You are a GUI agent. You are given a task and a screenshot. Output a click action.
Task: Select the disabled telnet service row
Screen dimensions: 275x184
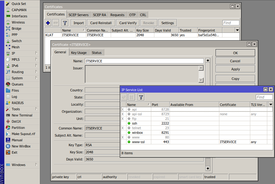point(136,128)
